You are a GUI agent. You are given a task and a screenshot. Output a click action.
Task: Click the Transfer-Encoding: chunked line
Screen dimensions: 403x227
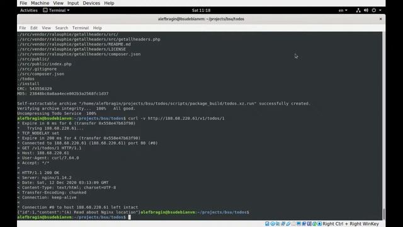52,192
